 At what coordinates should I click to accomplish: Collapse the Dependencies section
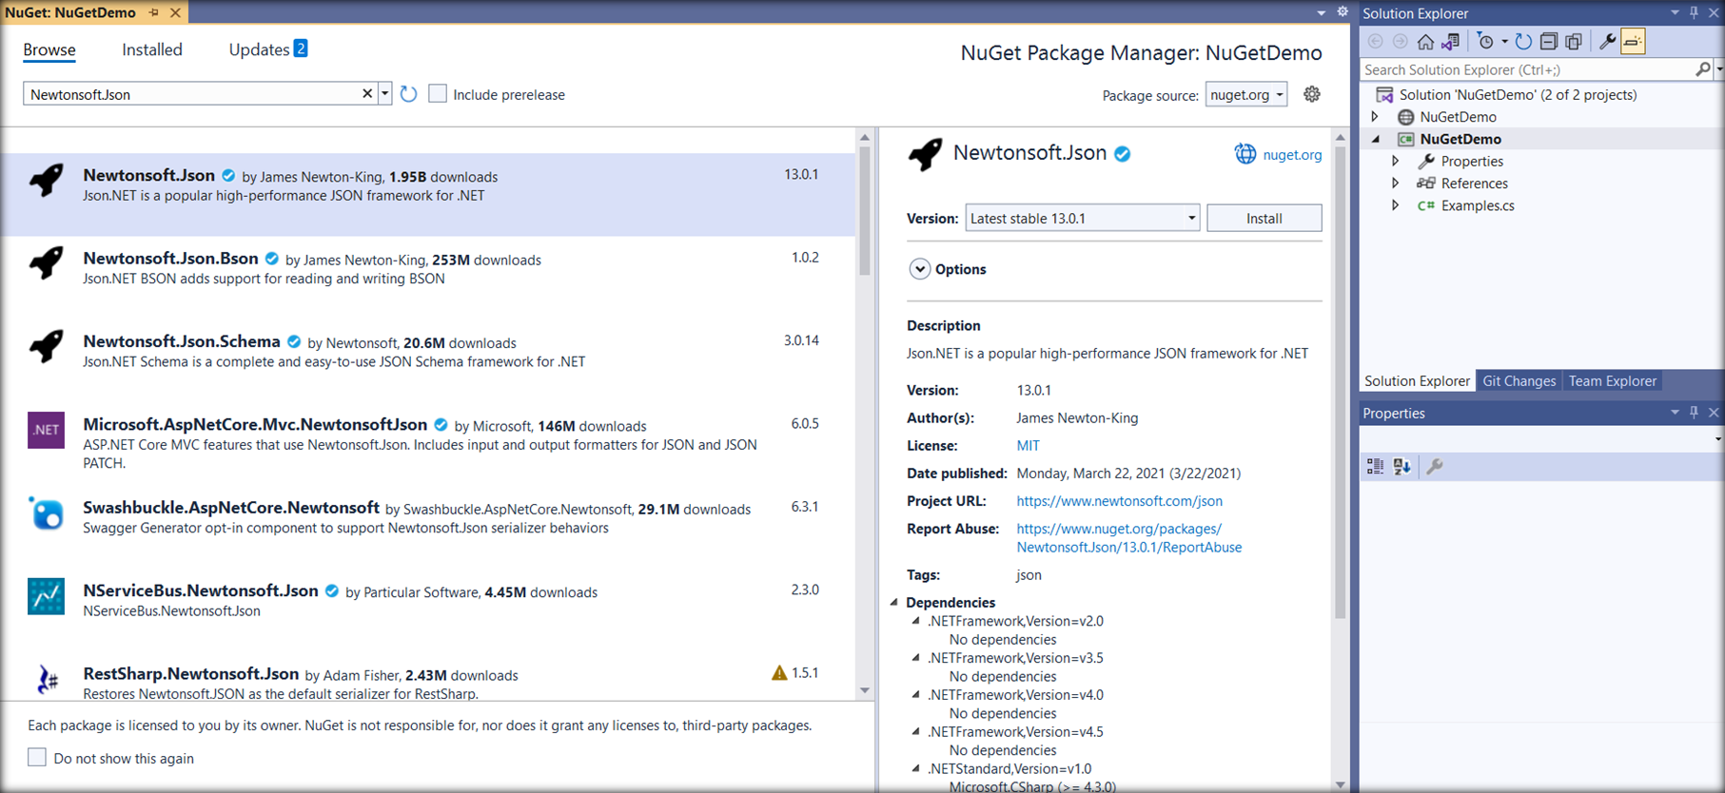pyautogui.click(x=894, y=602)
